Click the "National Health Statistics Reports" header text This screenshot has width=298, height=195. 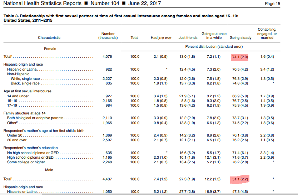click(x=43, y=4)
